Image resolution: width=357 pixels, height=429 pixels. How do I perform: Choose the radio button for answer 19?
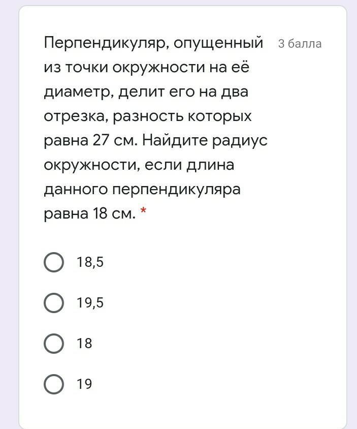pos(54,384)
